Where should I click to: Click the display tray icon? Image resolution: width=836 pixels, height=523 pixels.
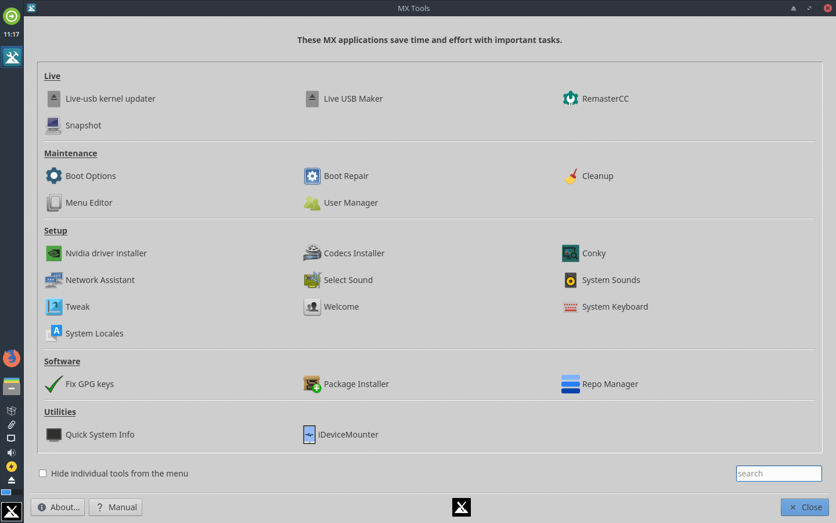(x=11, y=439)
